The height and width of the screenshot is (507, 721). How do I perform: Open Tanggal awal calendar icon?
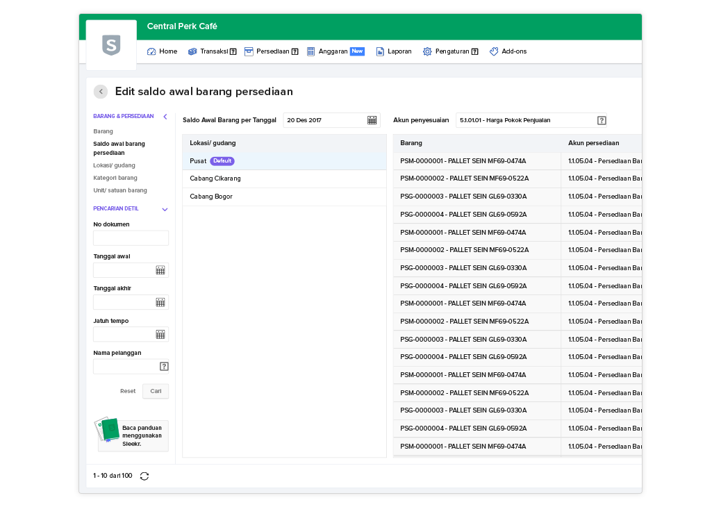pyautogui.click(x=160, y=270)
